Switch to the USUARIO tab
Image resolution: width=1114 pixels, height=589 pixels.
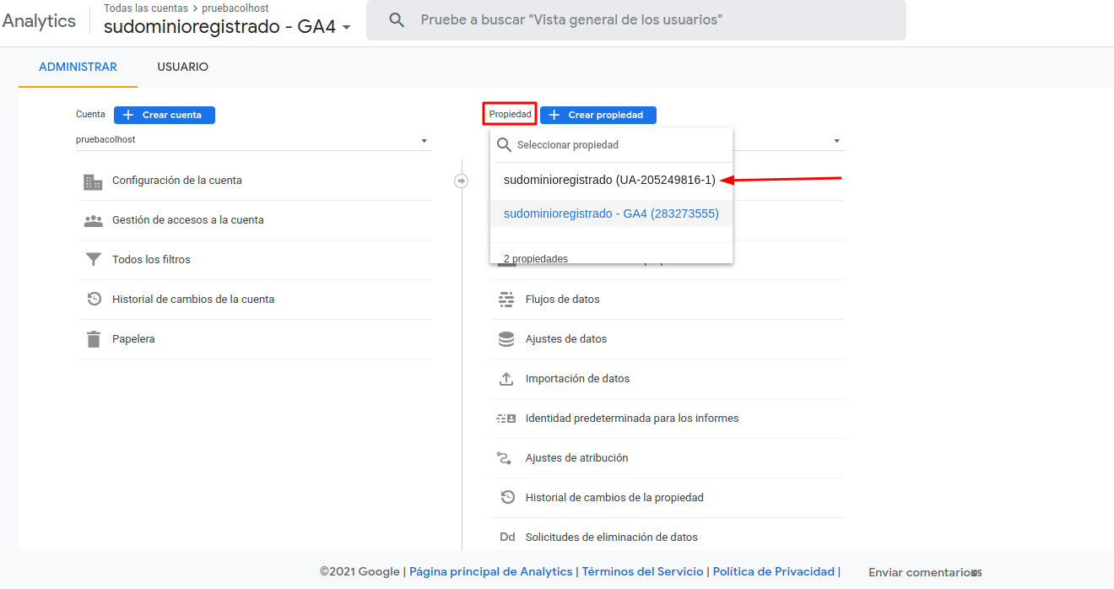click(182, 67)
